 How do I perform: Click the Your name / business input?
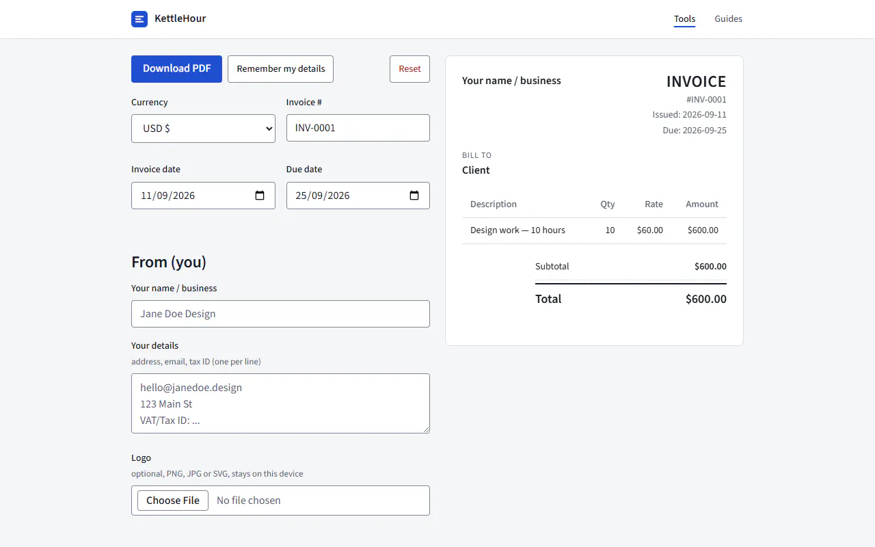280,314
